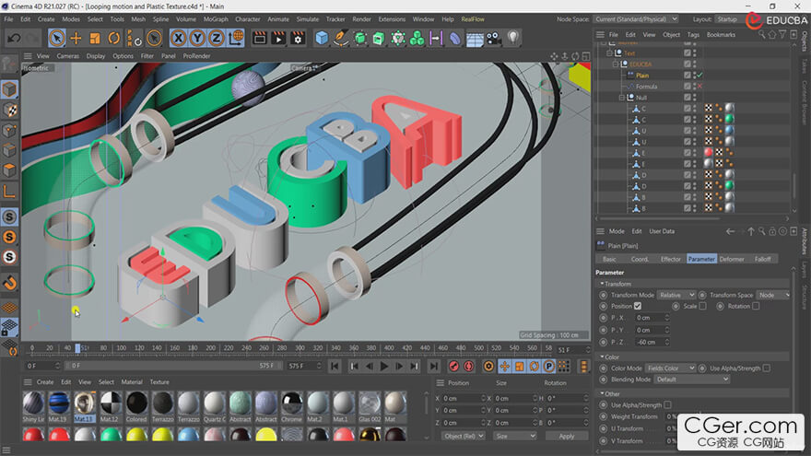Screen dimensions: 811x456
Task: Click the Enable Axis L-shaped icon
Action: (x=9, y=192)
